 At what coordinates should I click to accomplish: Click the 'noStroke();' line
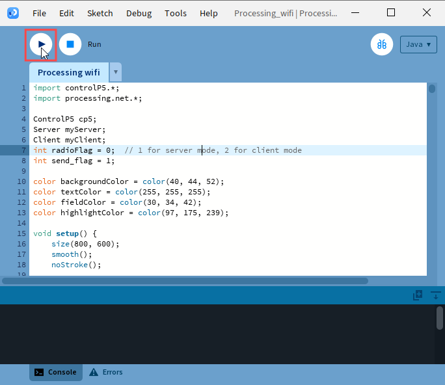tap(76, 265)
